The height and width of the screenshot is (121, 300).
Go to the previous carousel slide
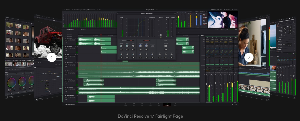point(52,57)
